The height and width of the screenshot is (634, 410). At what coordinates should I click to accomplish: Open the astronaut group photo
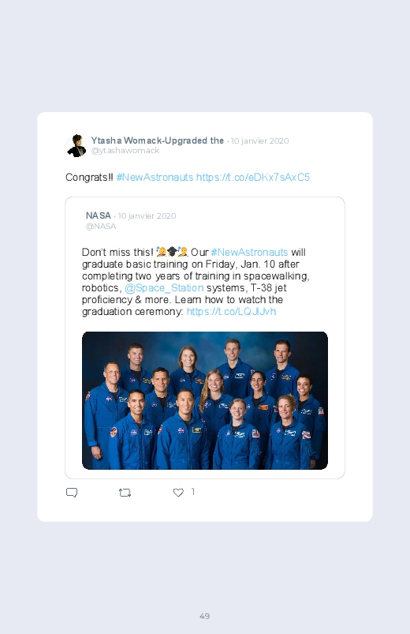click(205, 400)
